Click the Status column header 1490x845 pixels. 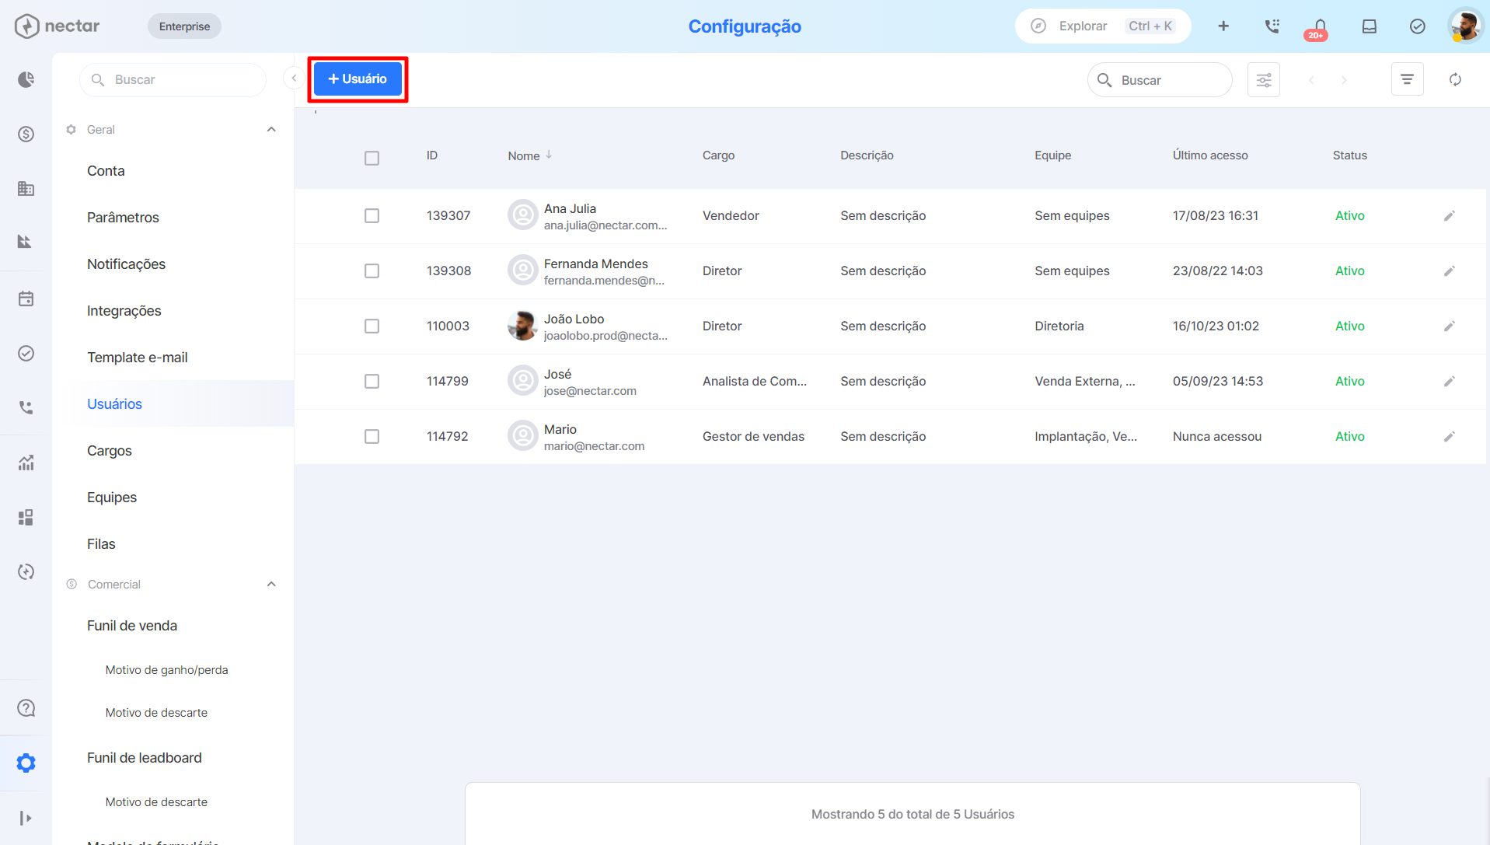click(1349, 155)
